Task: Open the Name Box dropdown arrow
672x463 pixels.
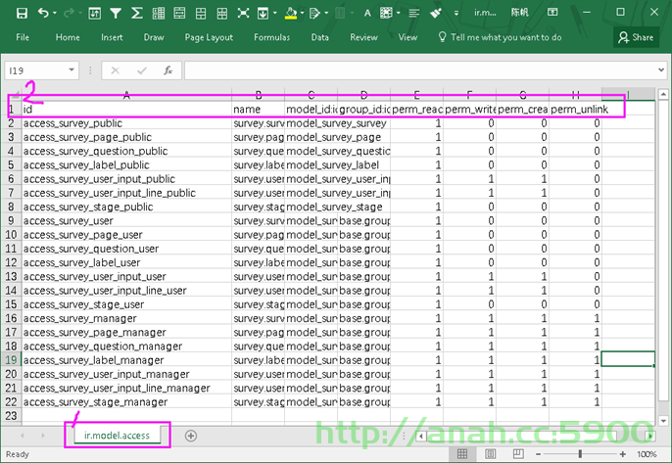Action: pyautogui.click(x=72, y=69)
